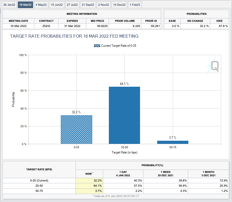
Task: Select the 14 Dec22 meeting tab
Action: pyautogui.click(x=119, y=5)
